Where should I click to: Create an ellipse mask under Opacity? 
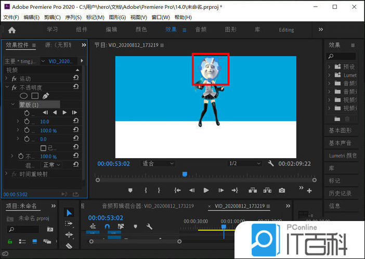[x=23, y=96]
